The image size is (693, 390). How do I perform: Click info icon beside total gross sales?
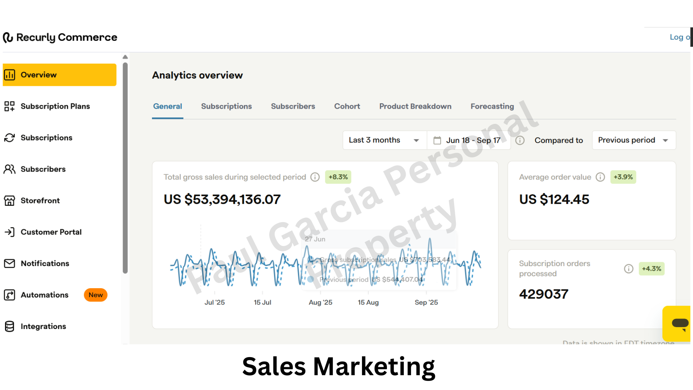(315, 177)
